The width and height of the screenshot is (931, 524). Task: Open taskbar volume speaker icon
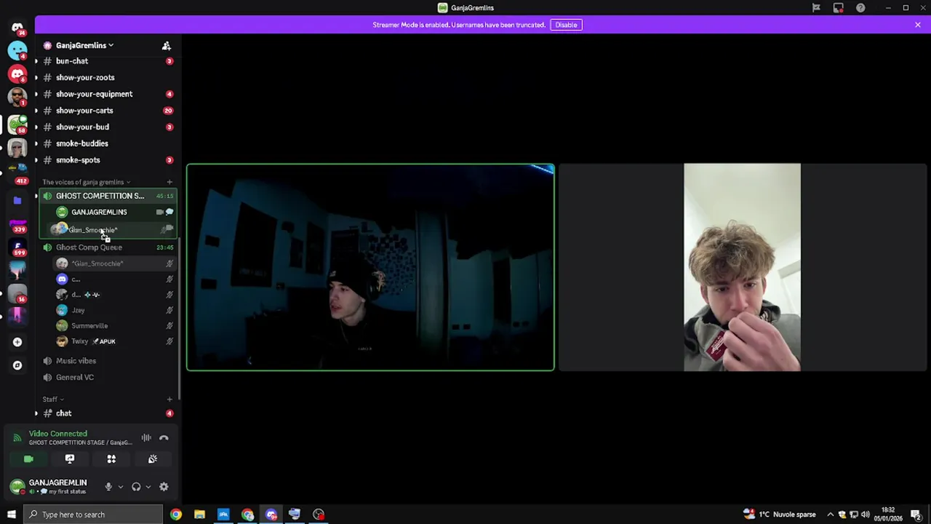pos(866,515)
